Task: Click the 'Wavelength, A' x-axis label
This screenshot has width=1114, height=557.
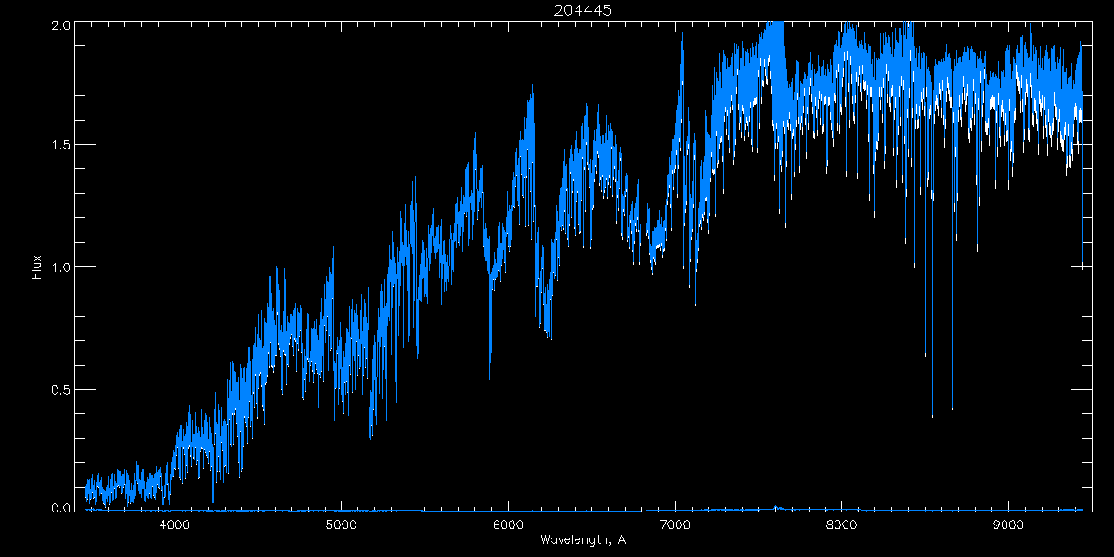Action: 582,540
